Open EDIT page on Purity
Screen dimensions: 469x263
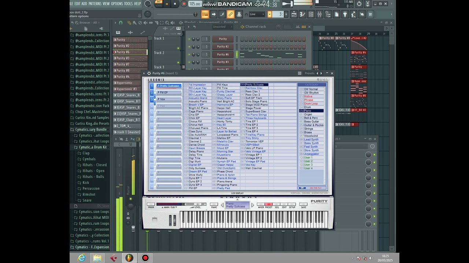(x=284, y=205)
